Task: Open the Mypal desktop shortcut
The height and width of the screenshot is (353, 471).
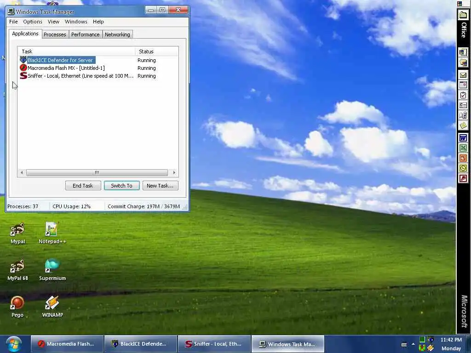Action: click(x=18, y=233)
